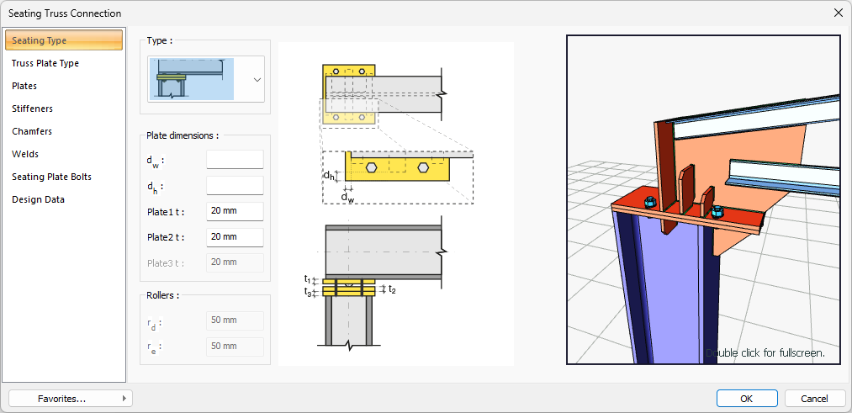Click the plate dimension diagram illustration
Viewport: 852px width, 413px height.
coord(395,204)
